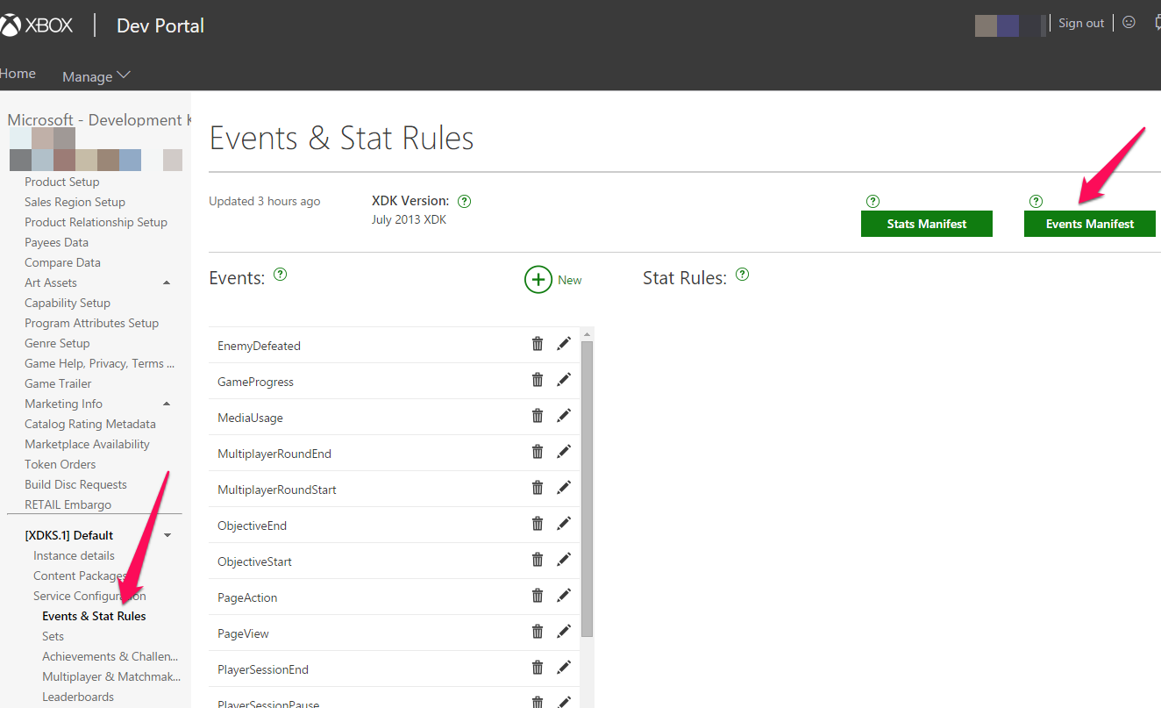Open the Manage dropdown menu

click(96, 76)
